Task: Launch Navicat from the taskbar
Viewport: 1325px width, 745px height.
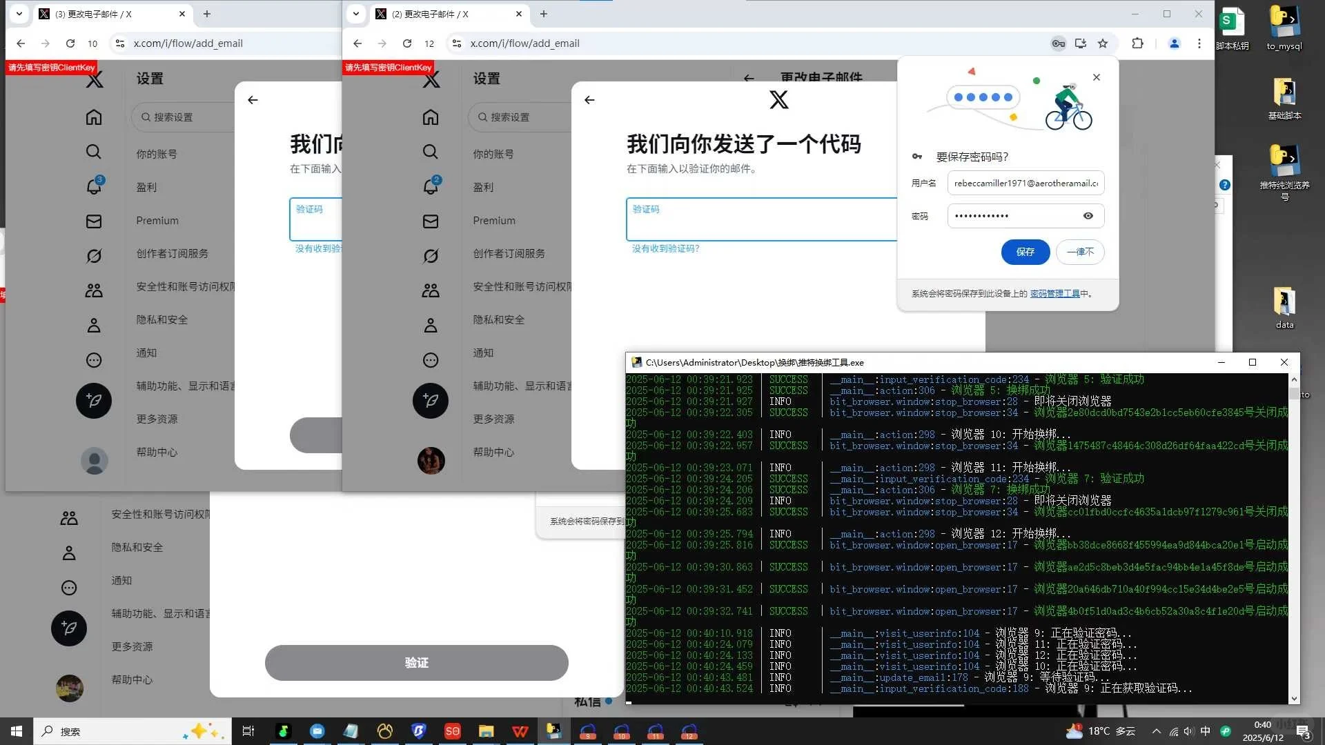Action: [x=384, y=731]
